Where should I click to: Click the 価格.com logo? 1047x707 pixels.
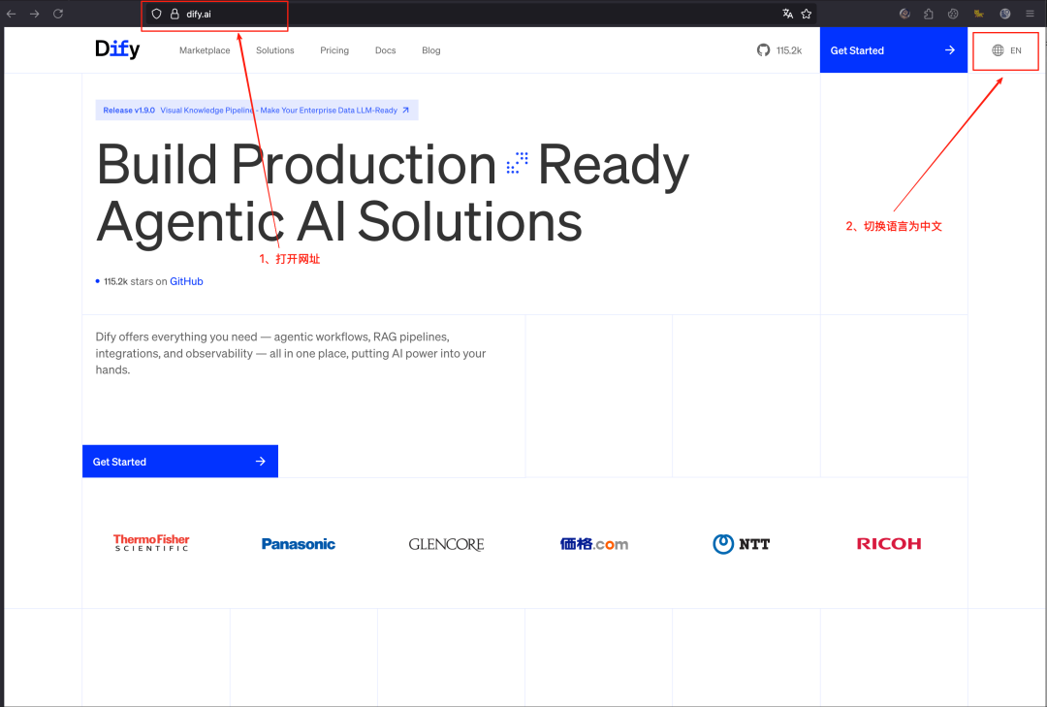click(594, 544)
